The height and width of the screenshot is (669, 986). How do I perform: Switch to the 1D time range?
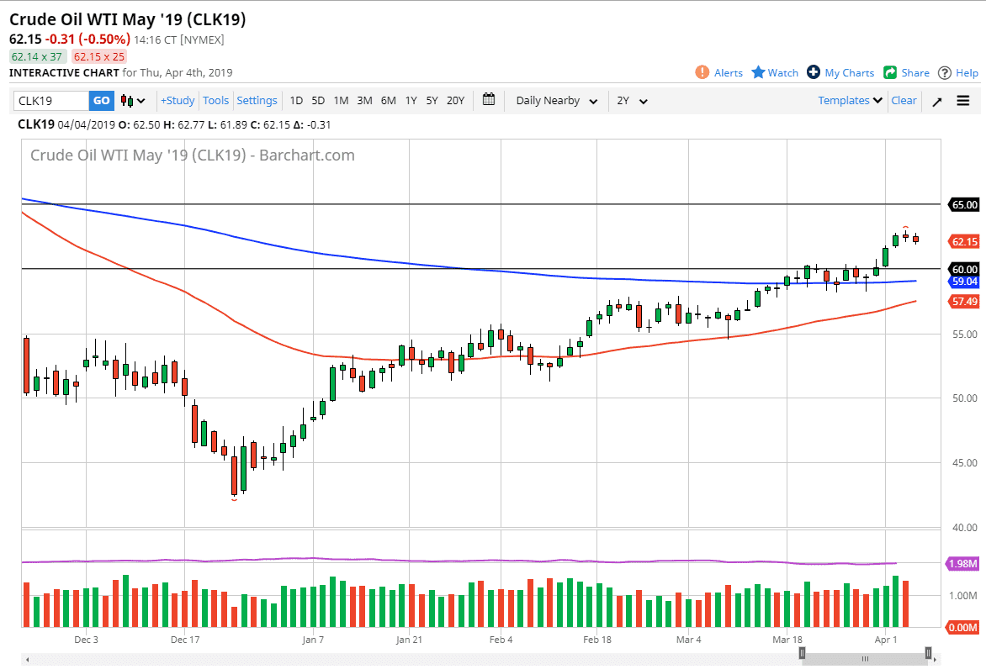(296, 100)
